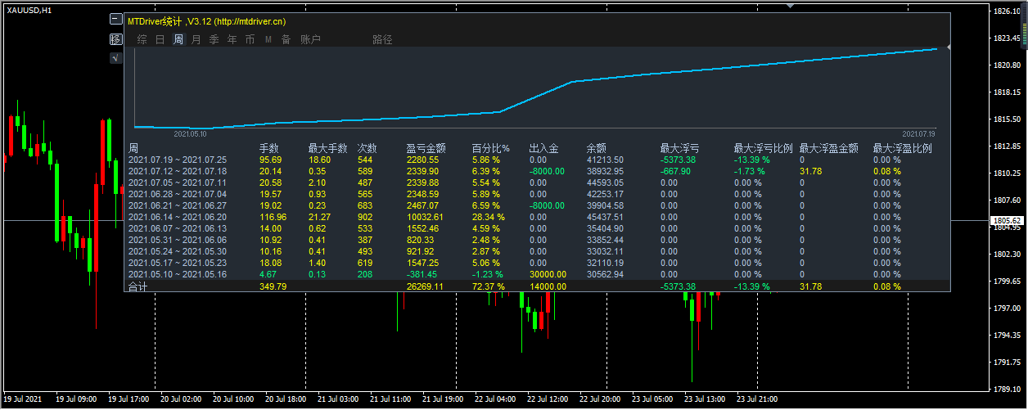Click the 周 column header

coord(133,149)
